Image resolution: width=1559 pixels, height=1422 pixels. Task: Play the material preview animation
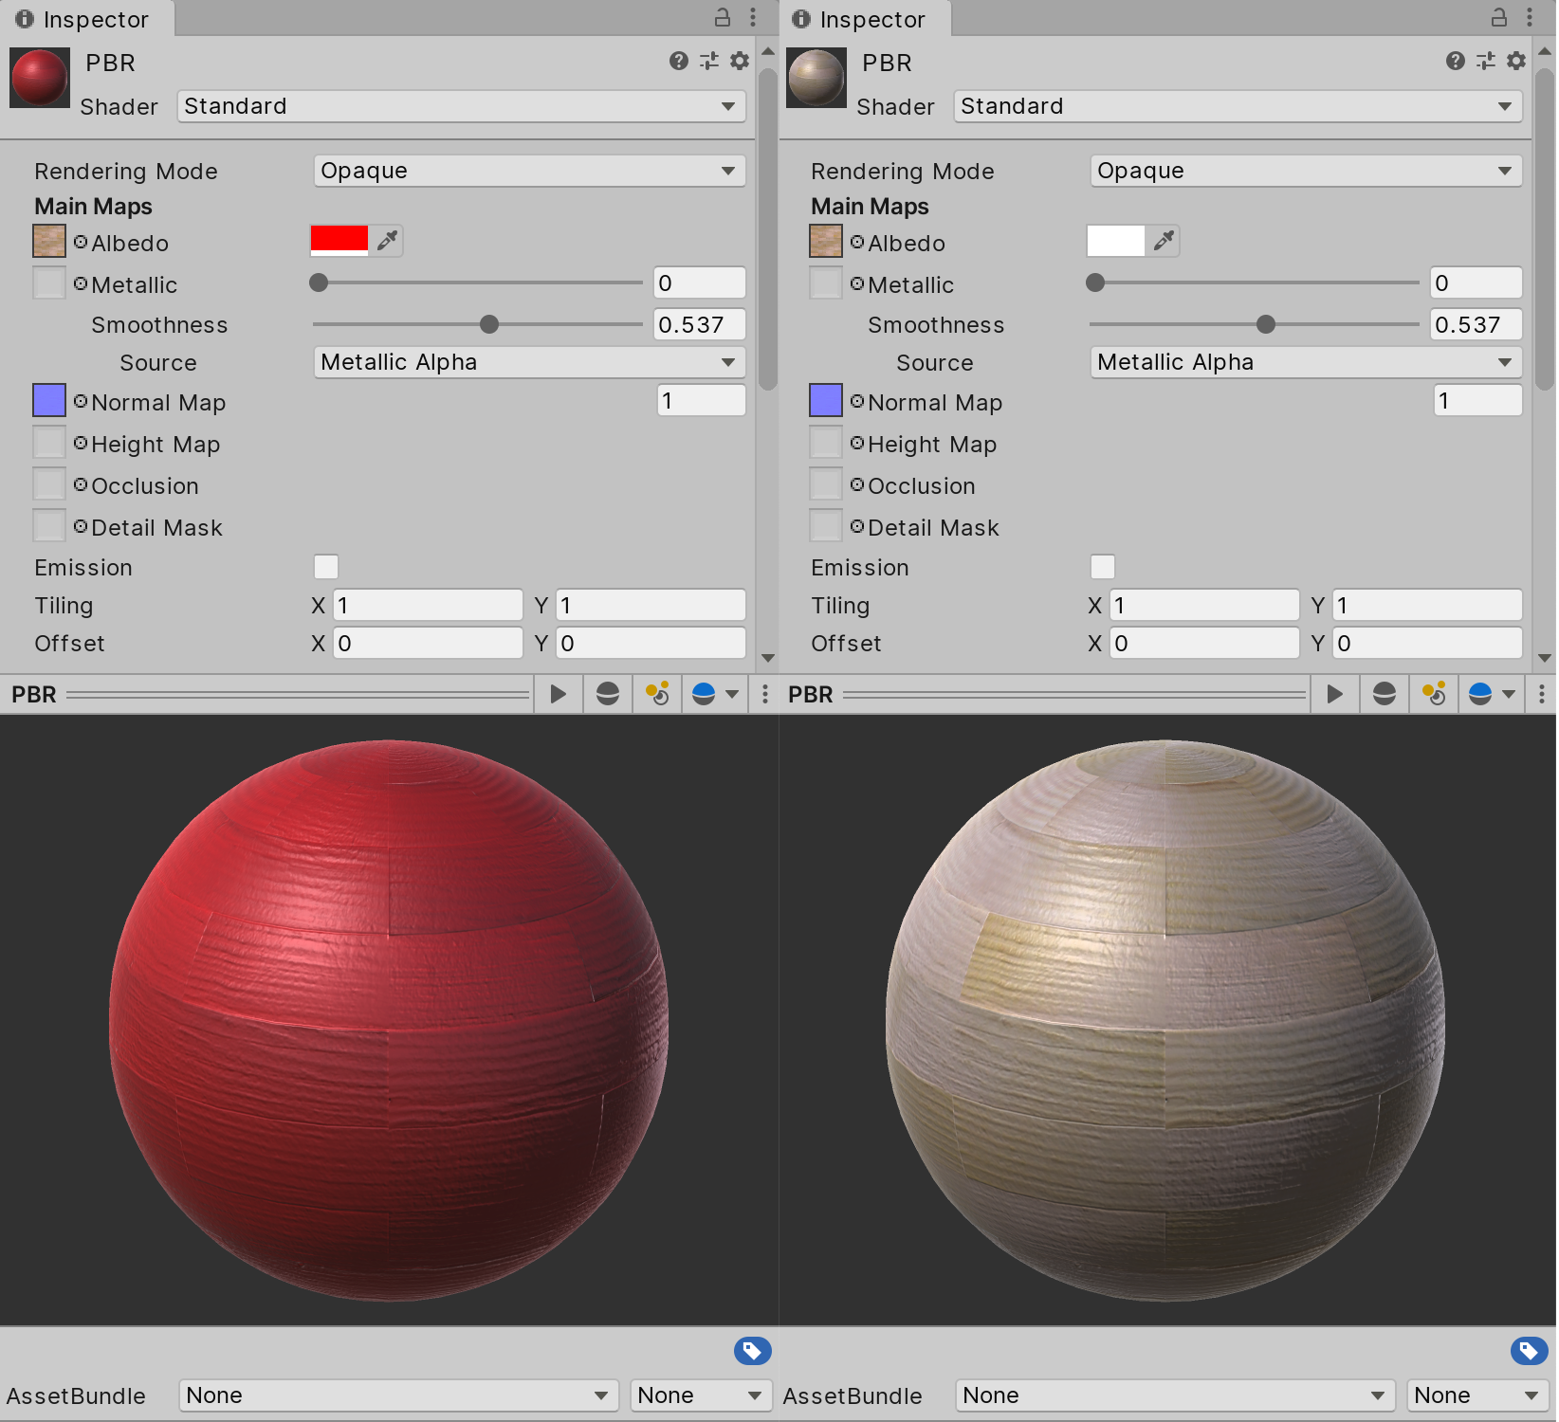click(557, 694)
